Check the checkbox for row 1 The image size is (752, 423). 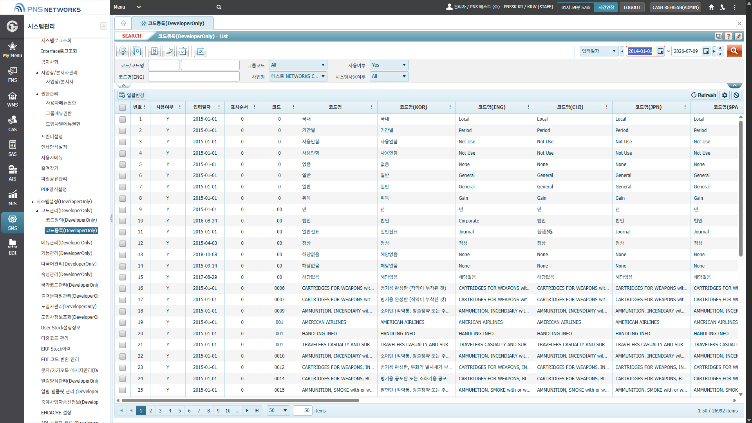pyautogui.click(x=123, y=119)
